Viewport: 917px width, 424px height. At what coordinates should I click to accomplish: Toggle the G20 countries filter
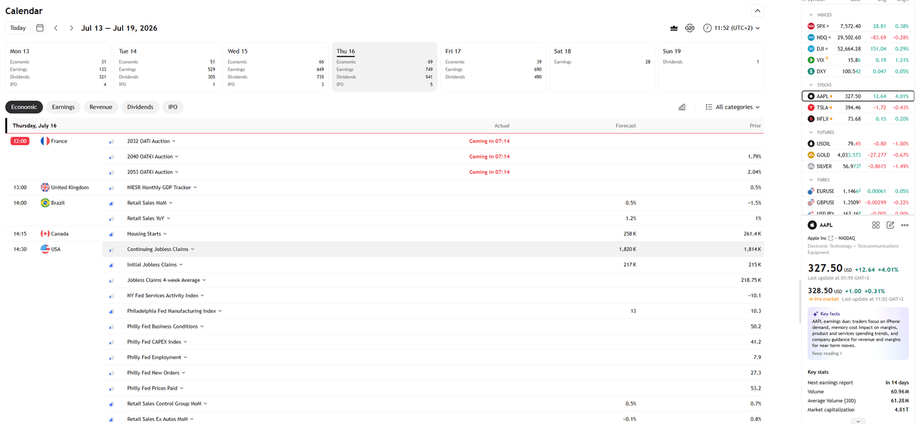690,28
